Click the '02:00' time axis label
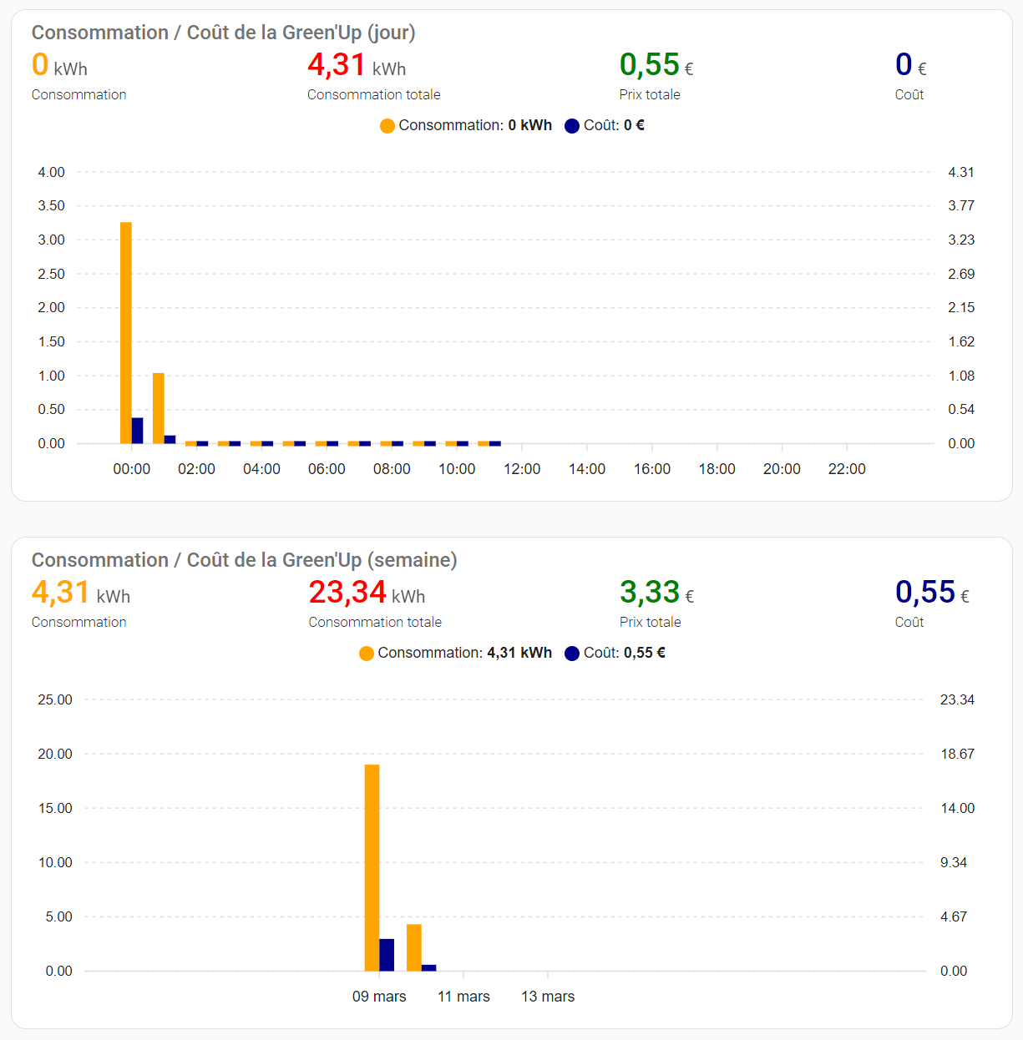 click(x=197, y=469)
